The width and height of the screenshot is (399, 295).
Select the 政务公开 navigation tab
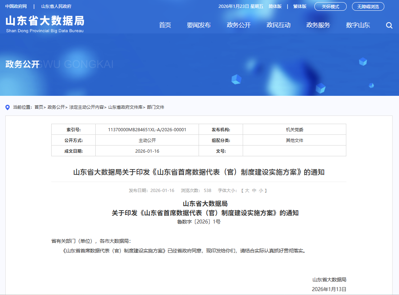(x=239, y=25)
